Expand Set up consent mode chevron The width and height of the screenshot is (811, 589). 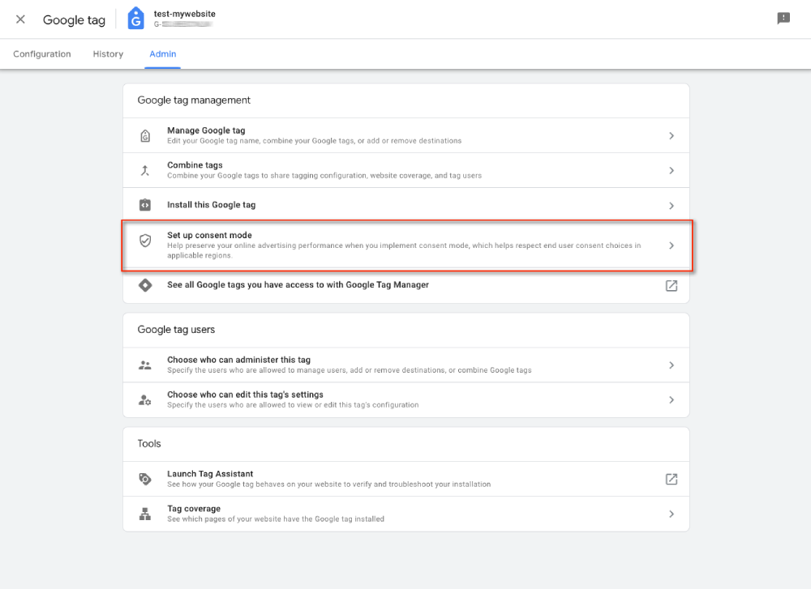[x=672, y=245]
